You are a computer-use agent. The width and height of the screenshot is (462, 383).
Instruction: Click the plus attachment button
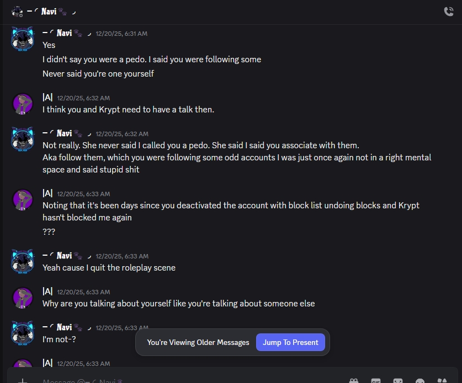coord(23,381)
